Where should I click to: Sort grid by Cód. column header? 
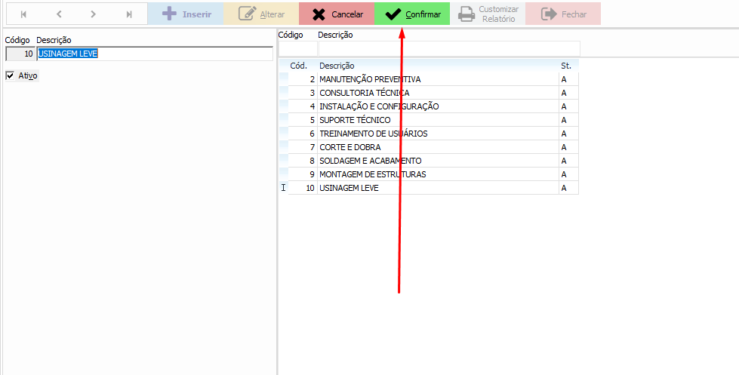click(x=299, y=66)
